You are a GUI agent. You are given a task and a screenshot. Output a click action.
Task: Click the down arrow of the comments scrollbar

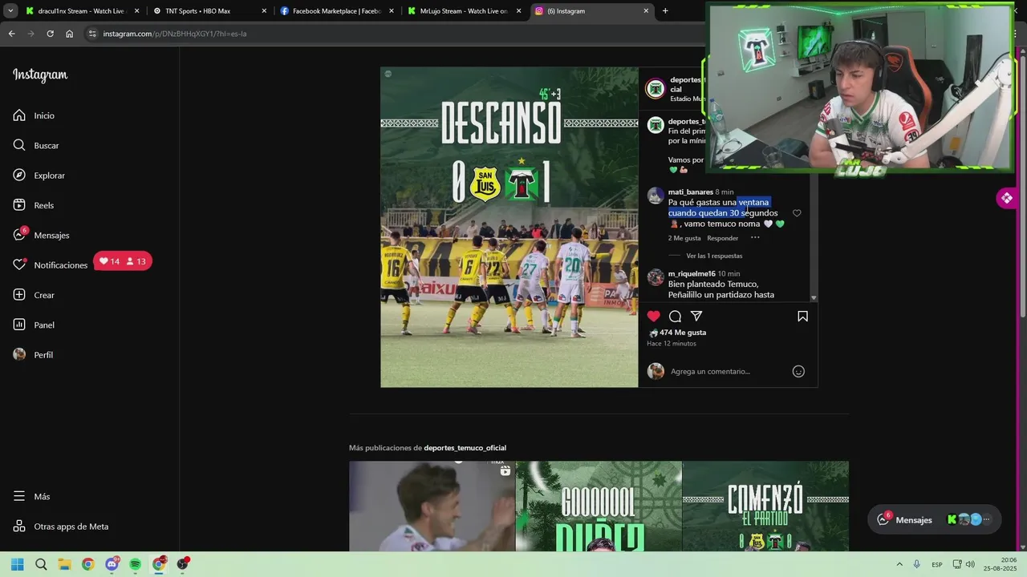pos(814,298)
